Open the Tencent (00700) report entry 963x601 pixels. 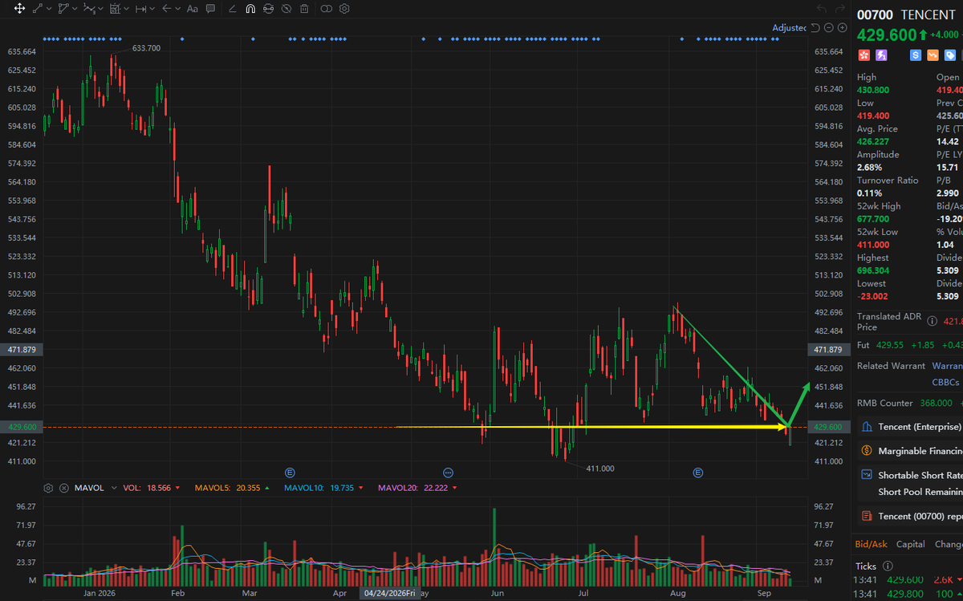[911, 516]
